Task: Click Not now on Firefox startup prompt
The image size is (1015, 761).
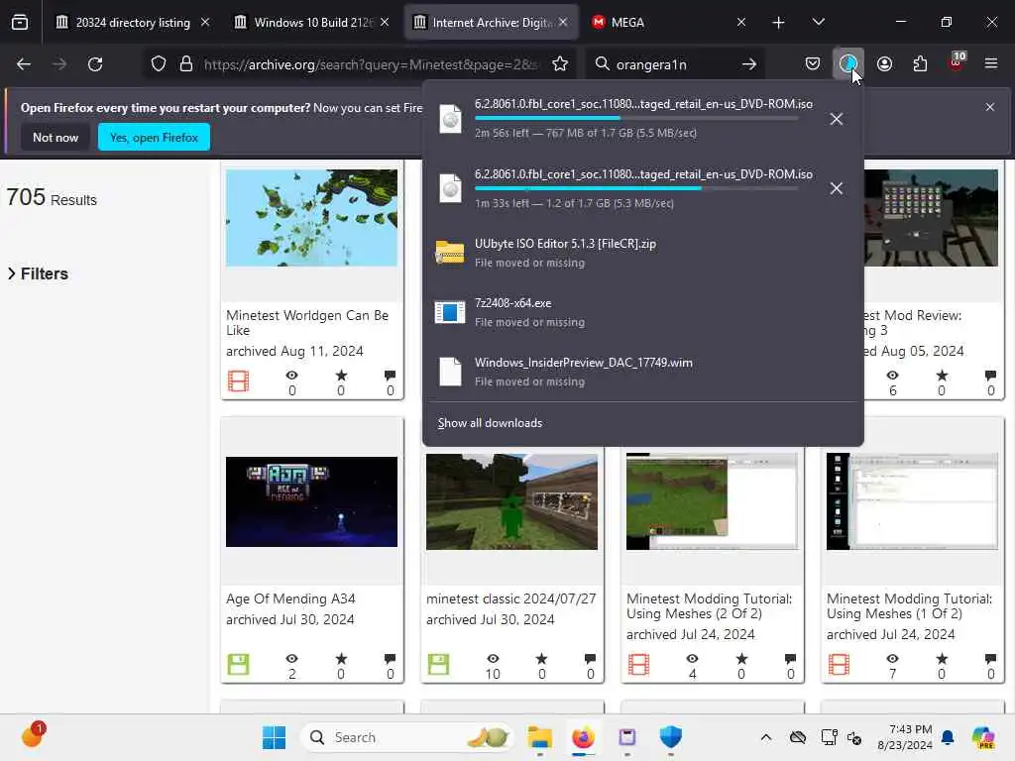Action: (x=56, y=137)
